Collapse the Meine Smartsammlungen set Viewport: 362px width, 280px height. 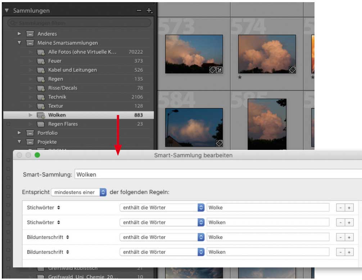tap(19, 43)
